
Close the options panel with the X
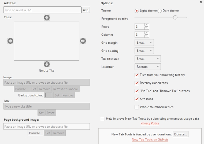[201, 2]
